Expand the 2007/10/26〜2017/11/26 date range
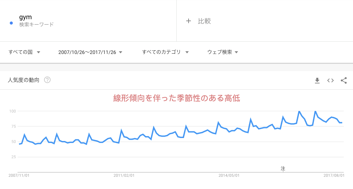This screenshot has width=353, height=189. [90, 52]
